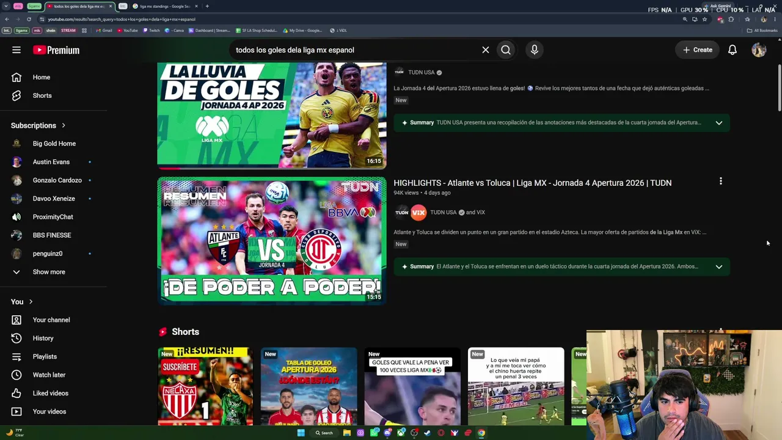The width and height of the screenshot is (782, 440).
Task: Open the YouTube guide hamburger menu
Action: click(16, 50)
